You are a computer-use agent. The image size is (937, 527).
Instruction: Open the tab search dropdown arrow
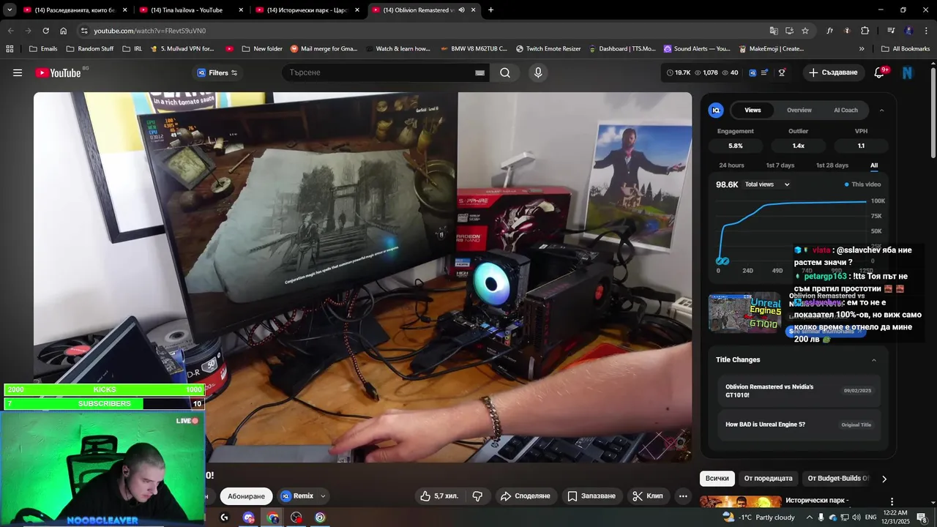coord(10,10)
